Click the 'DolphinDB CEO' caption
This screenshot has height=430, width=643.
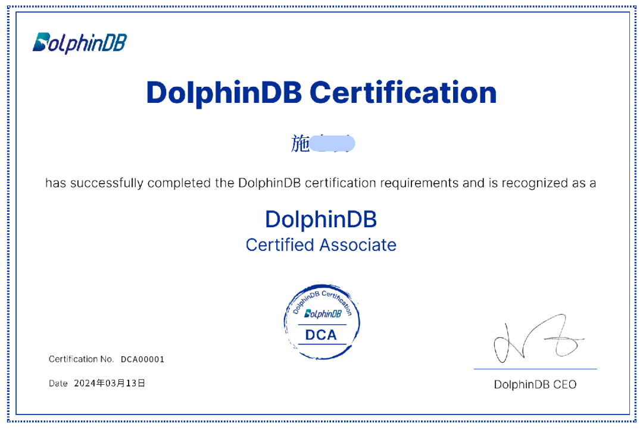click(x=535, y=385)
